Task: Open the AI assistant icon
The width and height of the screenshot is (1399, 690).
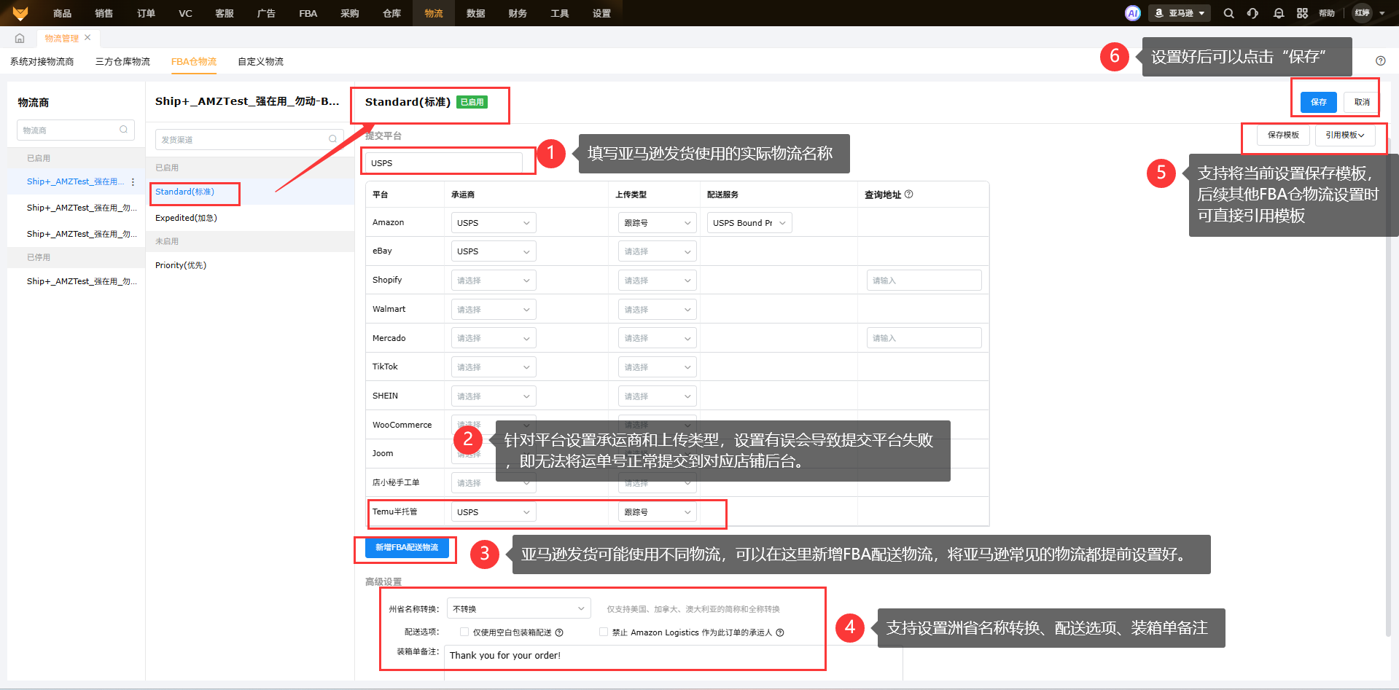Action: coord(1132,13)
